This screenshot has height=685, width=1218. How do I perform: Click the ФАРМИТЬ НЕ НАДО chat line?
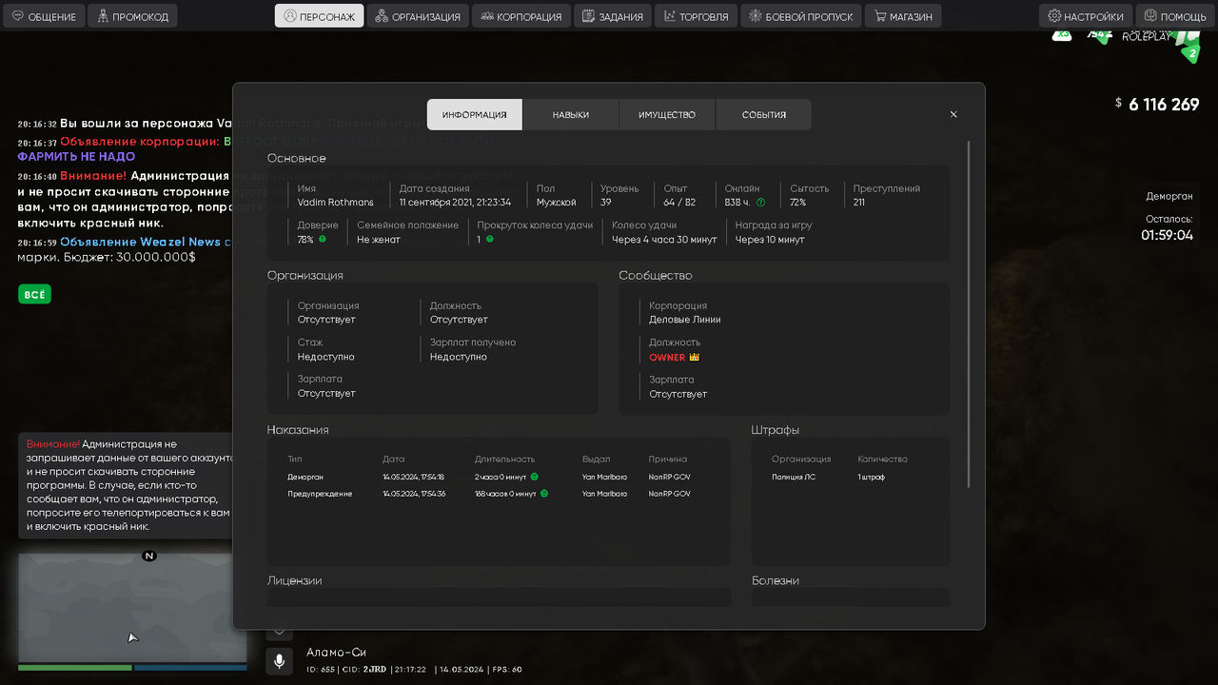(x=76, y=157)
